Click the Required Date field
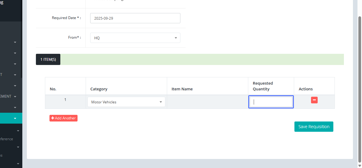 coord(135,18)
